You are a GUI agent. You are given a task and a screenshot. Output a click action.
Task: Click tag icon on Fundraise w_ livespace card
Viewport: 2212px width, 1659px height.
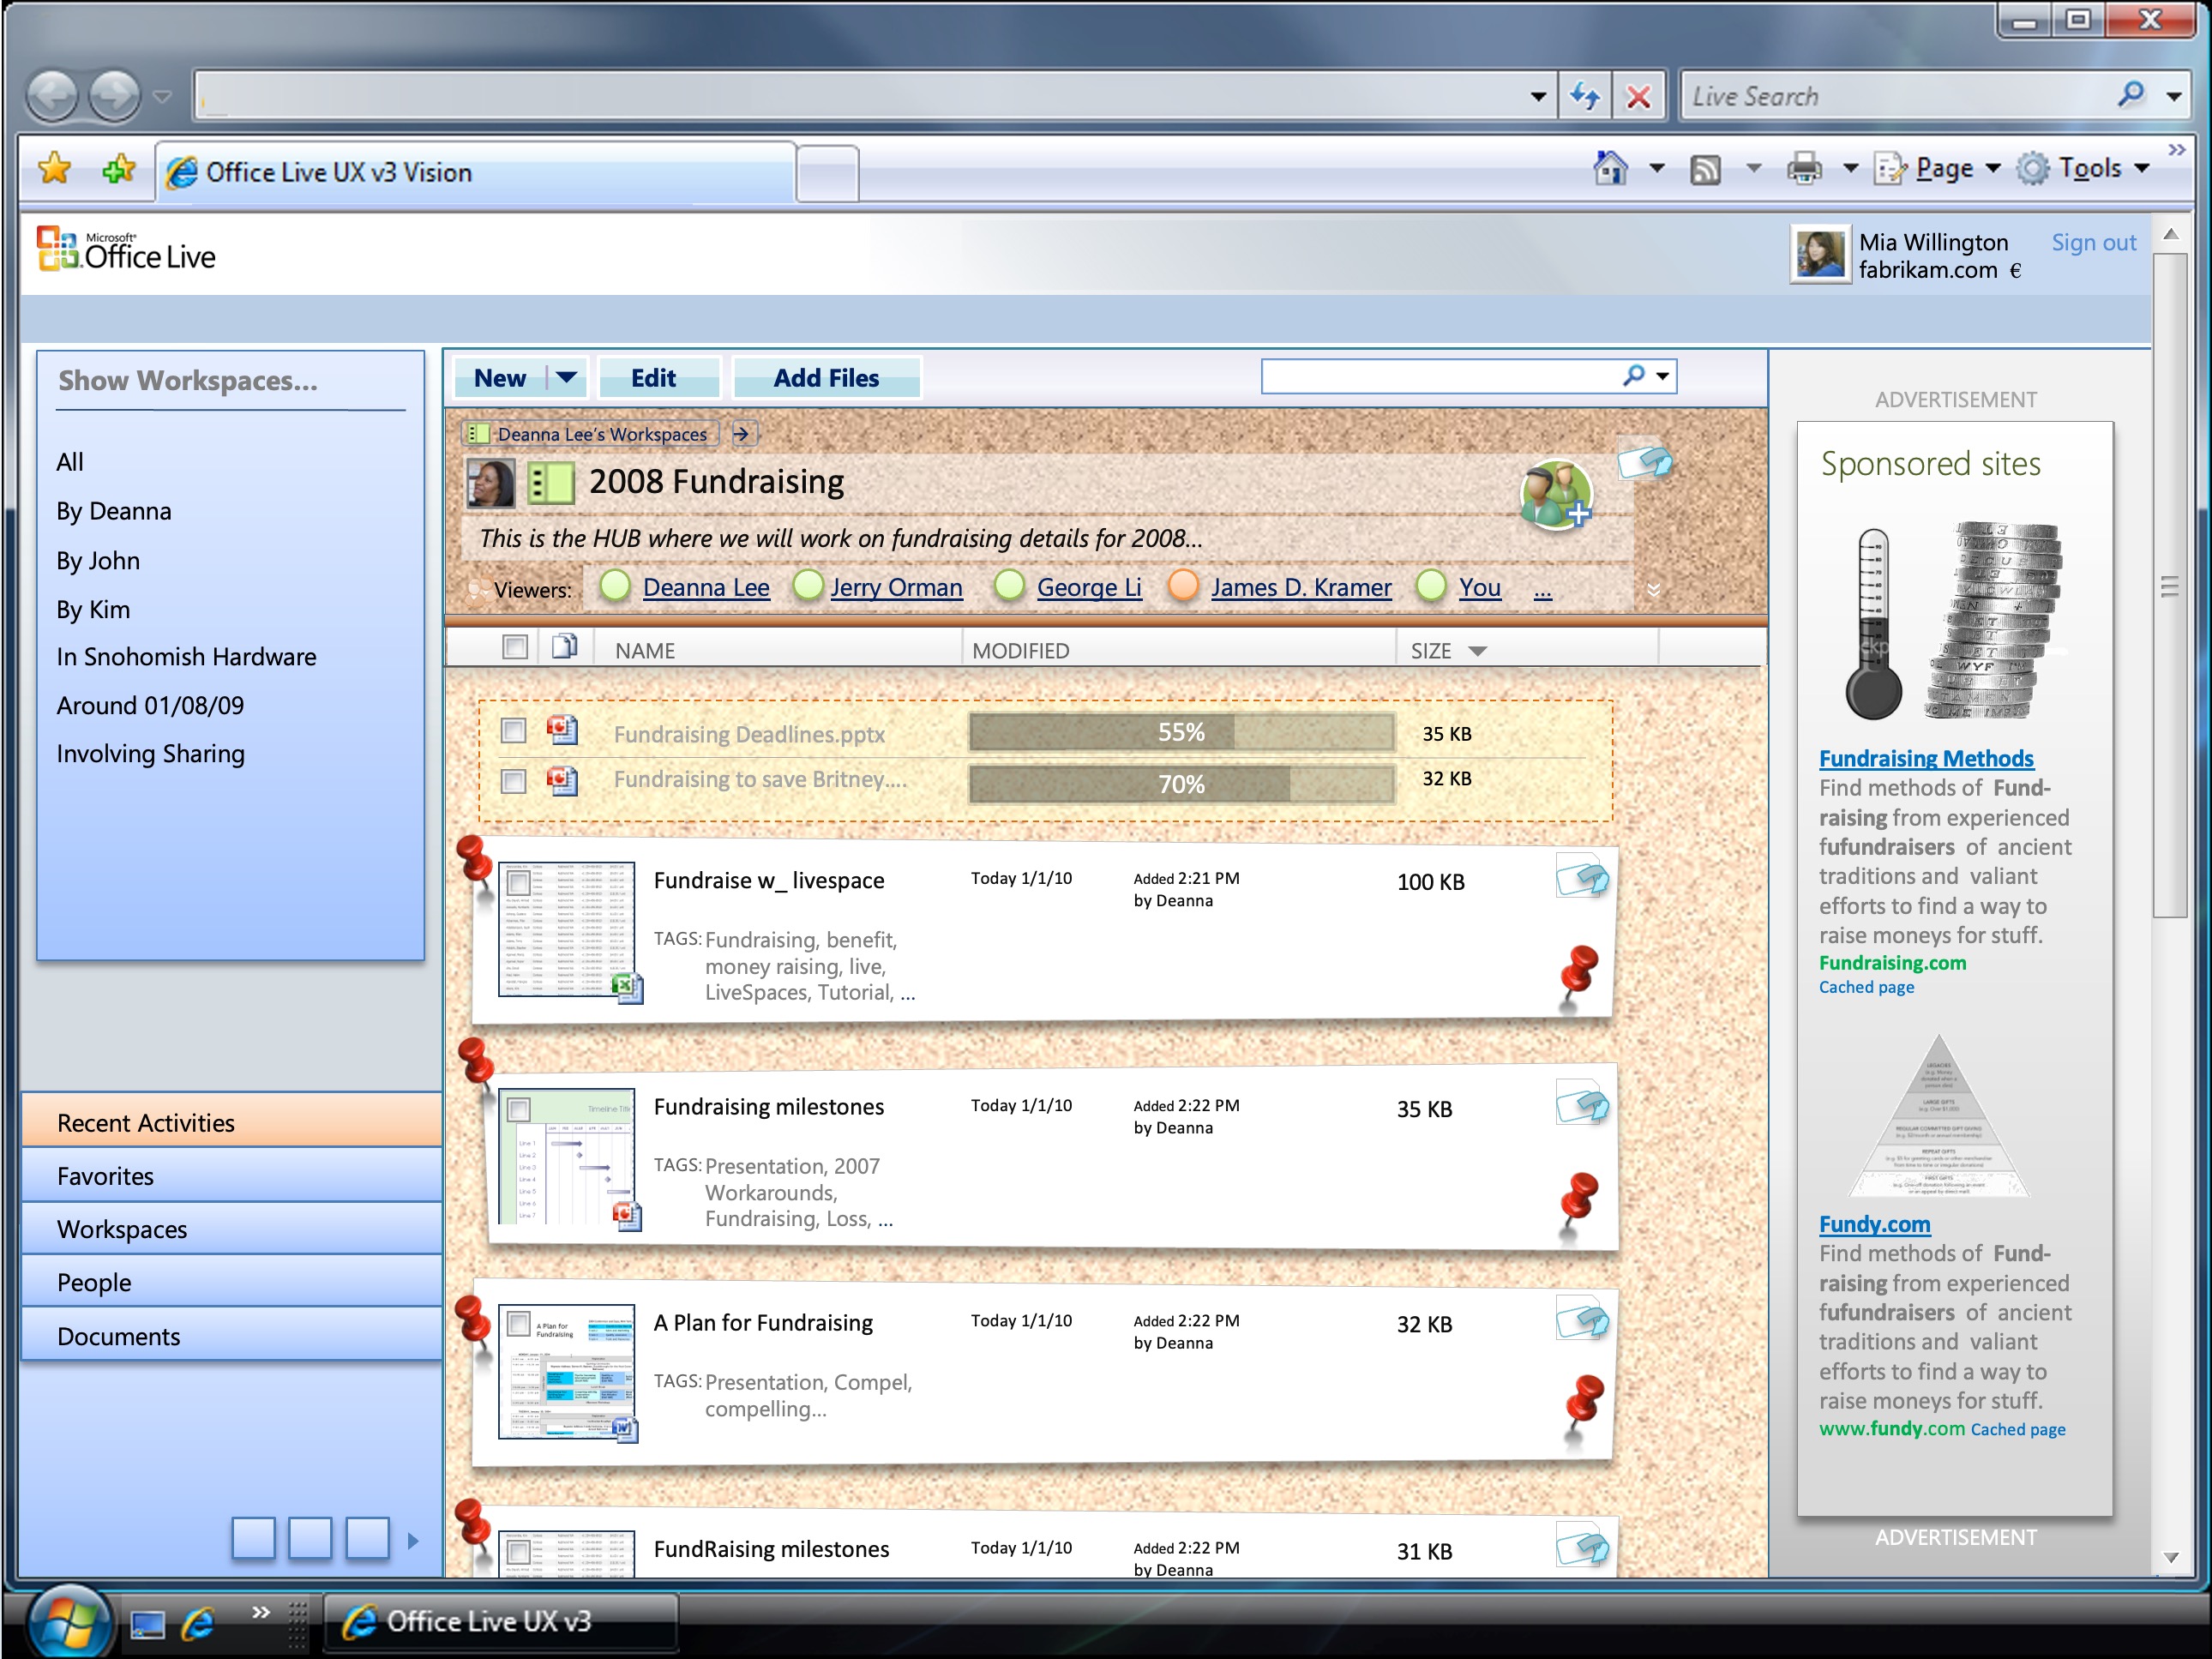pos(1582,877)
